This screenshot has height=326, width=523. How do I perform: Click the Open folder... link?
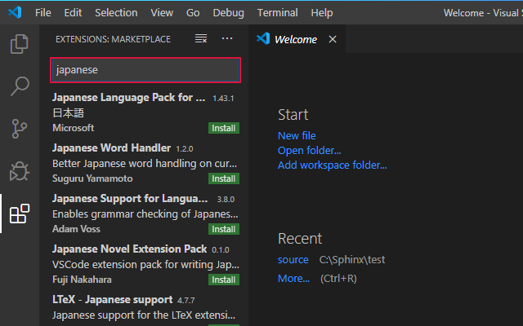(310, 150)
